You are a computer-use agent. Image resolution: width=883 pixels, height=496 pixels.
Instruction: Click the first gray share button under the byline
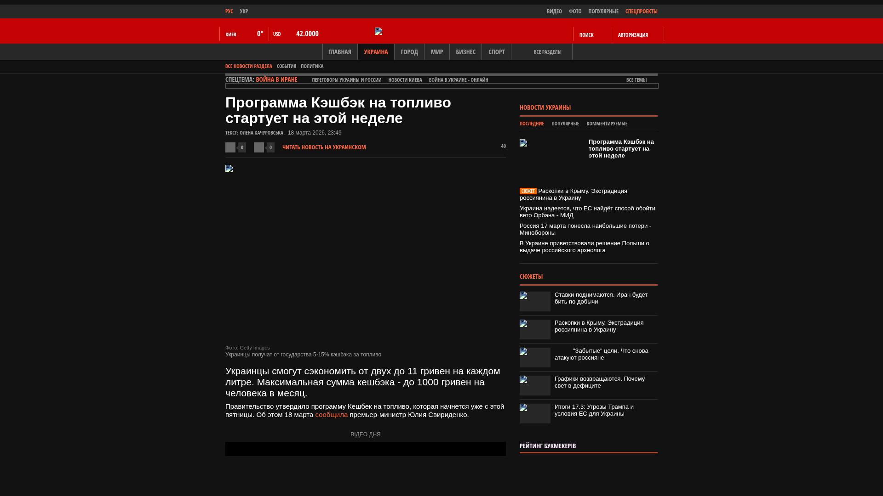[230, 147]
